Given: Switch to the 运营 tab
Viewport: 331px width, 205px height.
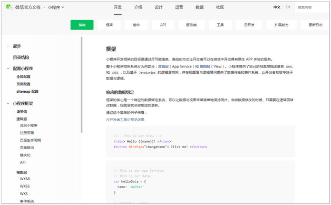Looking at the screenshot, I should [179, 7].
